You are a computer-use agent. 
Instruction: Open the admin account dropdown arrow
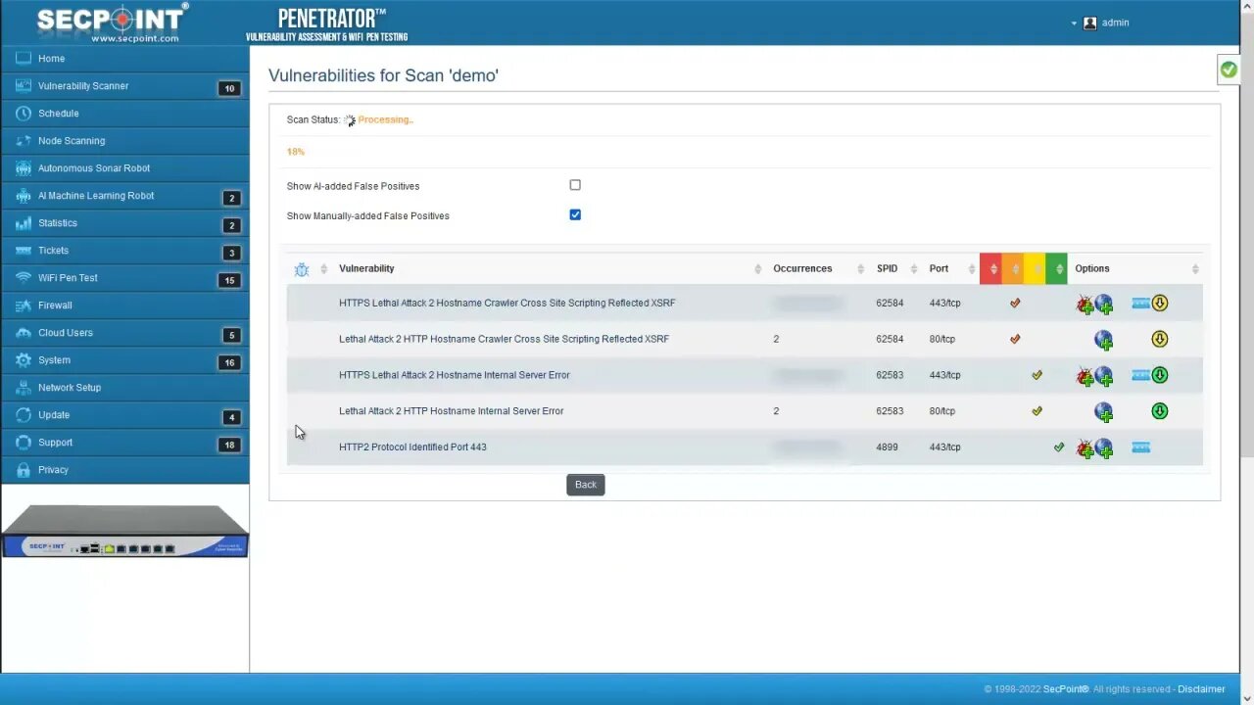click(x=1074, y=23)
